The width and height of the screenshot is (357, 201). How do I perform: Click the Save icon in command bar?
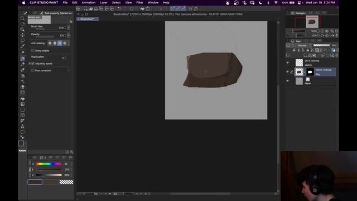point(96,9)
